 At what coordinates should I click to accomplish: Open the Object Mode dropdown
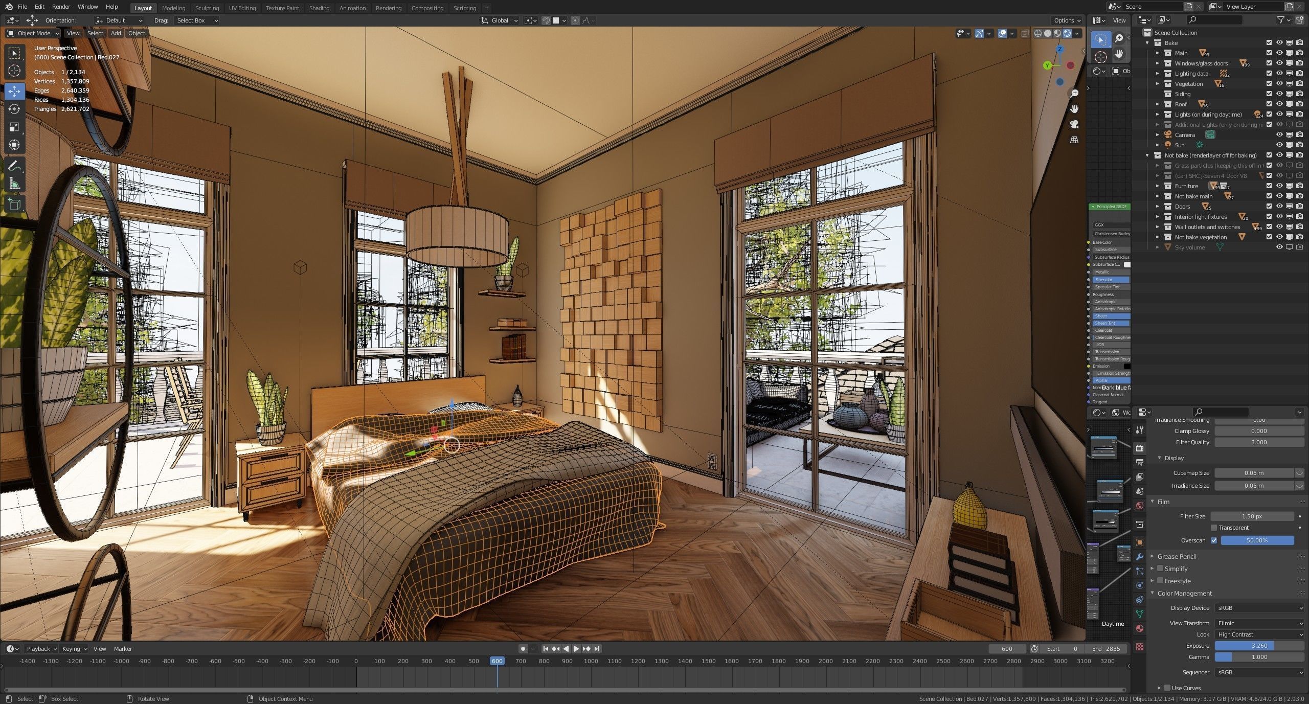pyautogui.click(x=33, y=33)
